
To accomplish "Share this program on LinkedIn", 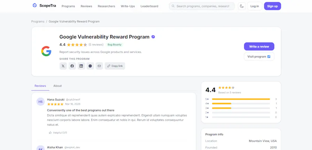I will (x=81, y=66).
